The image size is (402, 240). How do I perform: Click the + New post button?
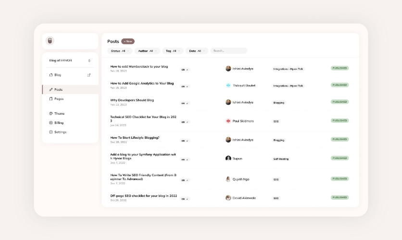(128, 41)
